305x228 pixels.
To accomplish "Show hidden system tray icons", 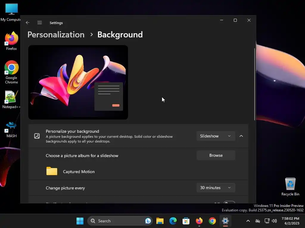I will click(x=248, y=221).
